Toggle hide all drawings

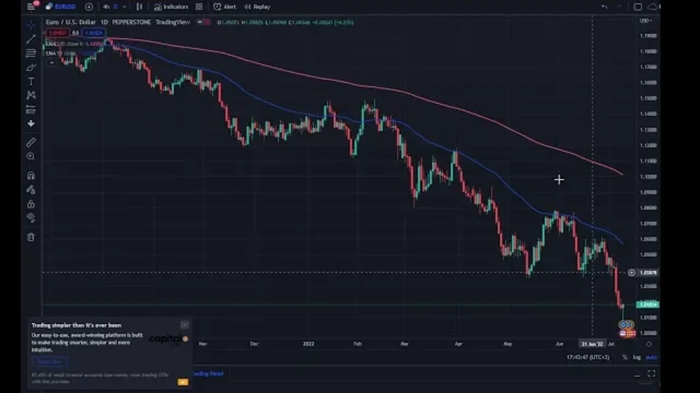[31, 218]
